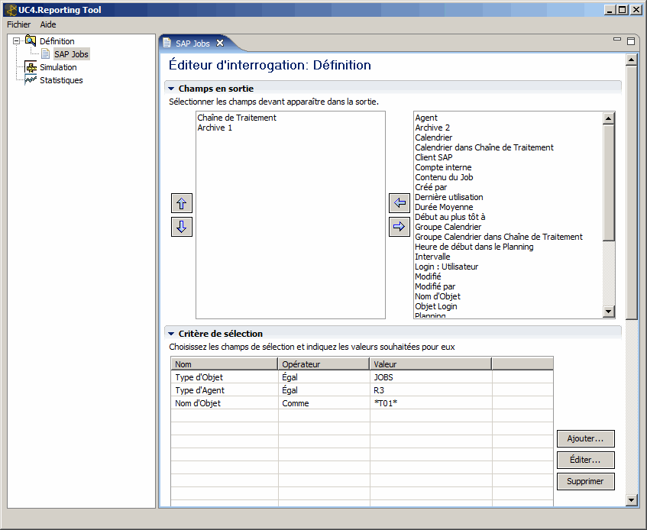
Task: Click the Simulation tree icon
Action: (x=31, y=66)
